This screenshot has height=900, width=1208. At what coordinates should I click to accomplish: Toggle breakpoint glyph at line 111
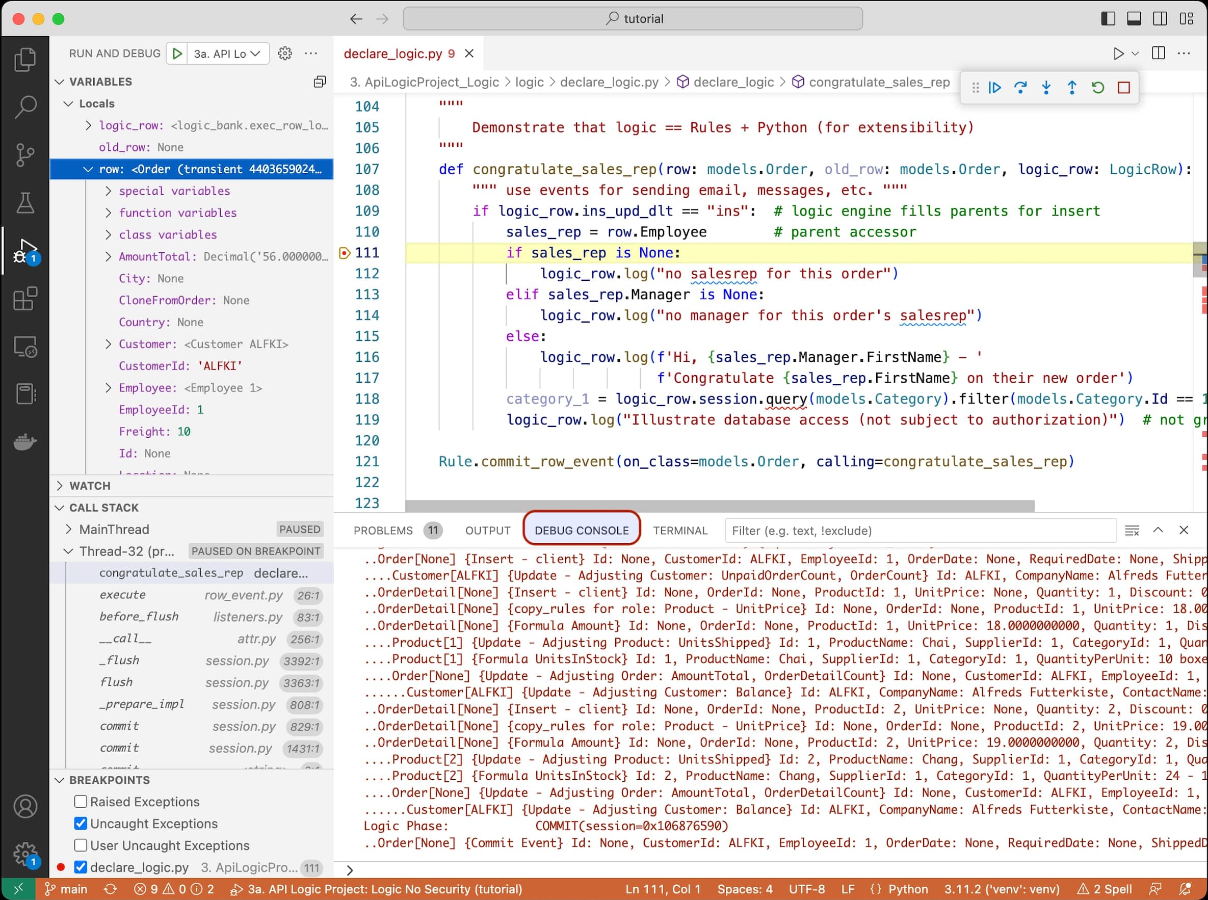pyautogui.click(x=345, y=253)
